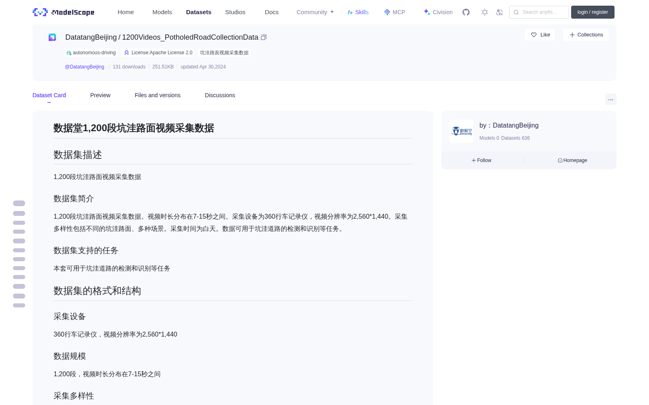The width and height of the screenshot is (649, 405).
Task: Click the heading 数据集描述
Action: [x=78, y=155]
